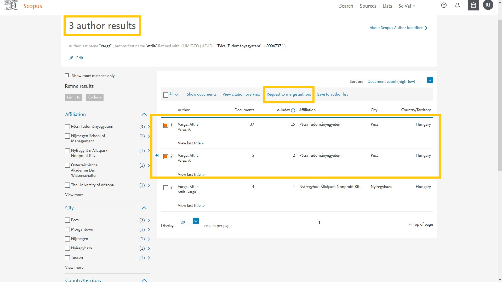Click the pencil Edit icon
Image resolution: width=502 pixels, height=282 pixels.
click(71, 58)
